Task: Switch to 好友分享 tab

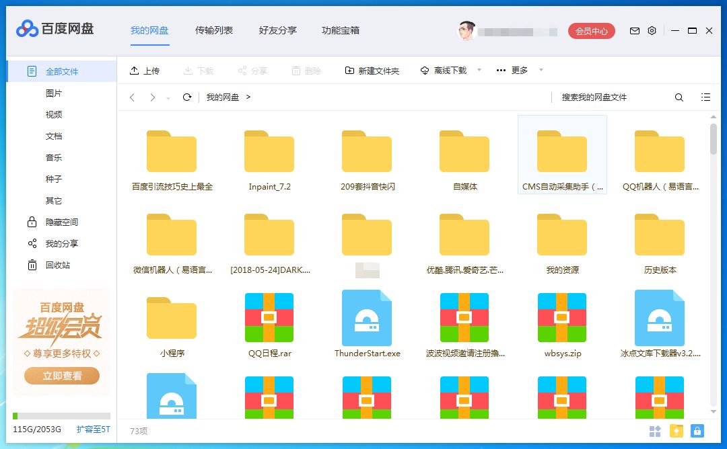Action: click(x=278, y=30)
